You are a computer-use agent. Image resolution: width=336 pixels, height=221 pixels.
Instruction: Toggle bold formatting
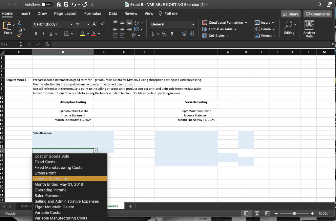[x=35, y=33]
